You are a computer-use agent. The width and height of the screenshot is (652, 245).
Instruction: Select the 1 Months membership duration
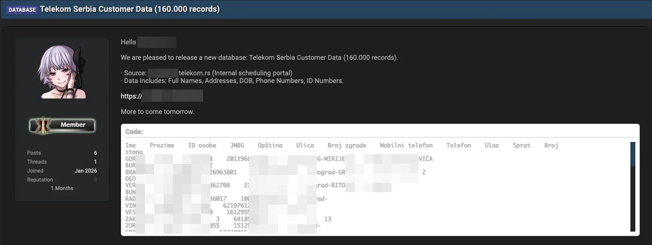[x=62, y=188]
